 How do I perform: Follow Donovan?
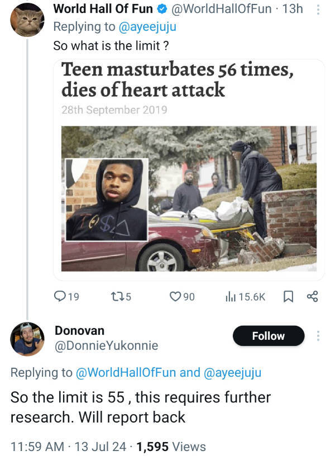[x=268, y=336]
